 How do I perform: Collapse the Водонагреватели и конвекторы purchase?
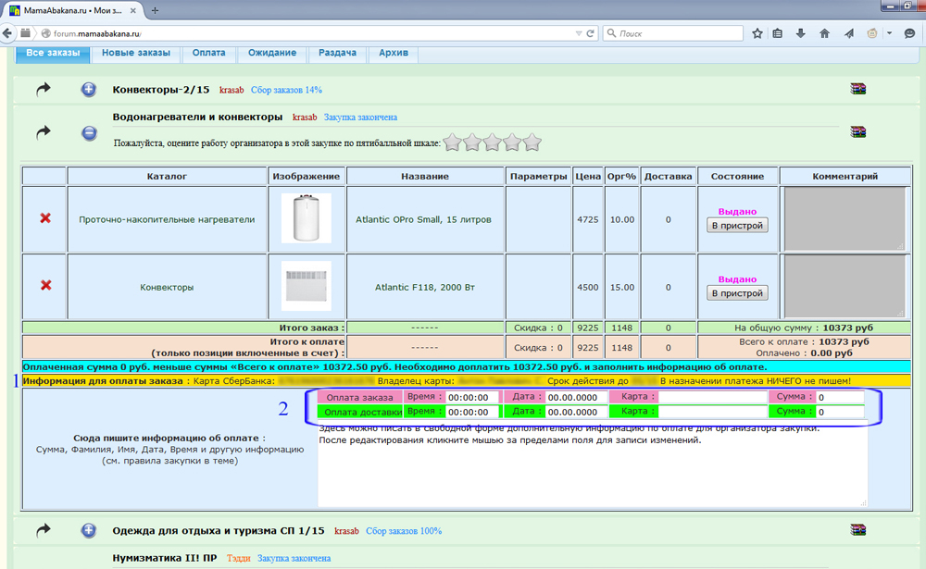[89, 132]
